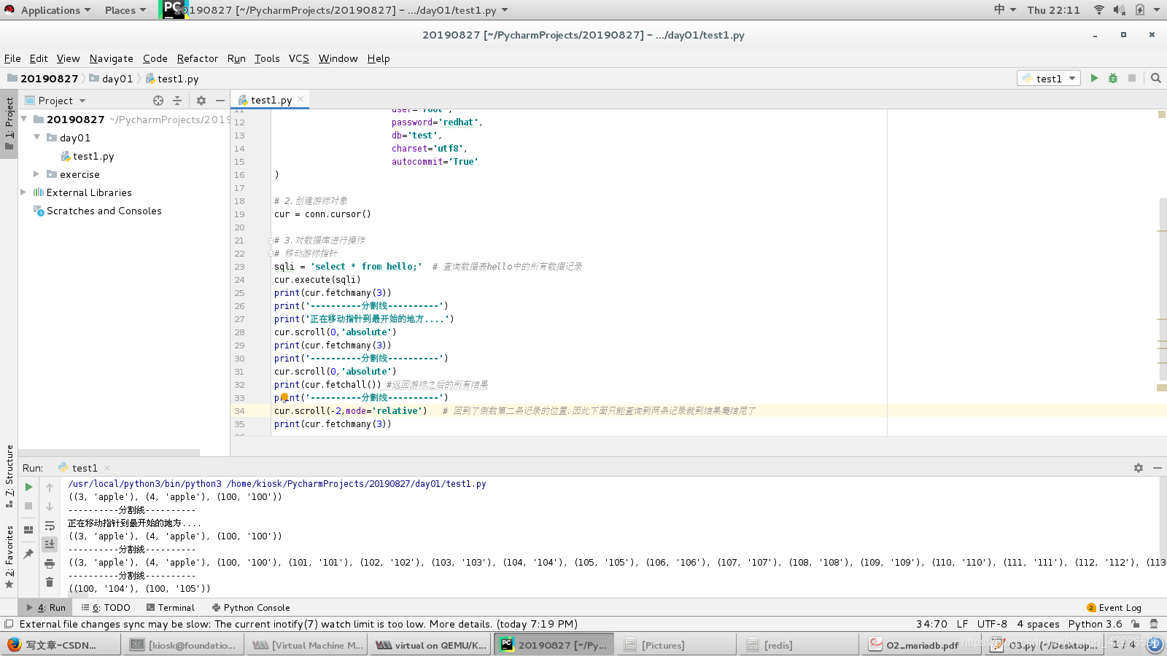Viewport: 1167px width, 656px height.
Task: Click the test1.py path link in Run output
Action: click(356, 484)
